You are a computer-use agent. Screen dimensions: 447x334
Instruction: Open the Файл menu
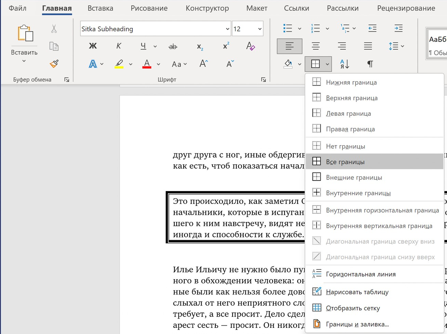tap(17, 8)
